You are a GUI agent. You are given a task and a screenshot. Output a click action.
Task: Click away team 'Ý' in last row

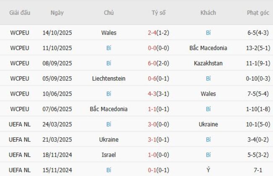pyautogui.click(x=208, y=170)
